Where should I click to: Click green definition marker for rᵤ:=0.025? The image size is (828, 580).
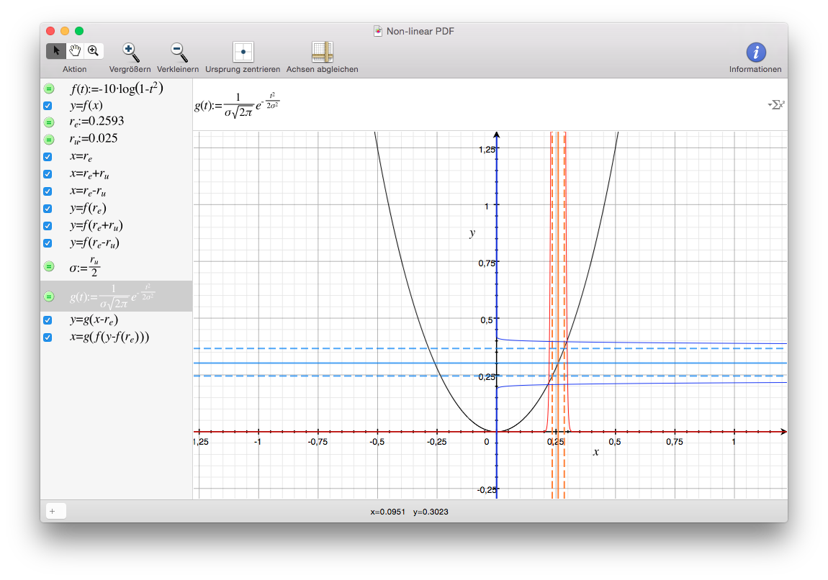48,140
